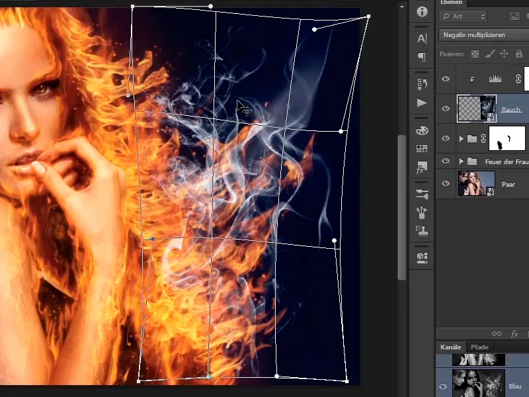
Task: Click the Rauch layer thumbnail
Action: click(x=477, y=109)
